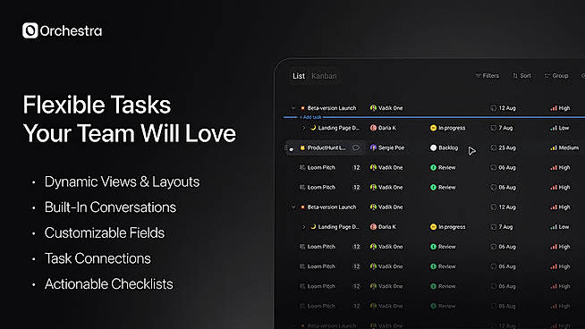Click the Task Connections bullet
This screenshot has height=329, width=585.
[97, 258]
